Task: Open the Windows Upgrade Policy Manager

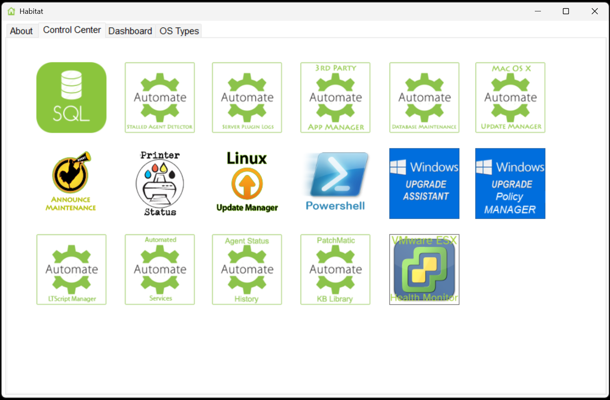Action: (510, 183)
